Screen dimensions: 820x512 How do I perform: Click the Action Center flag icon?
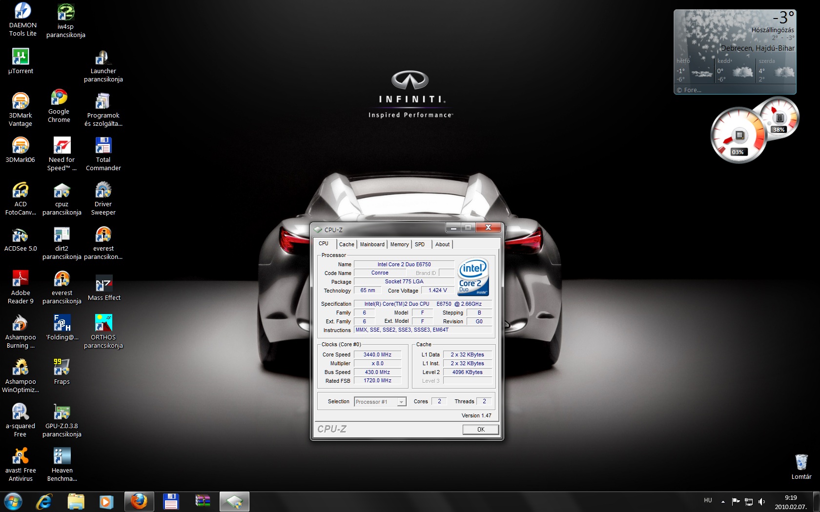(x=736, y=501)
